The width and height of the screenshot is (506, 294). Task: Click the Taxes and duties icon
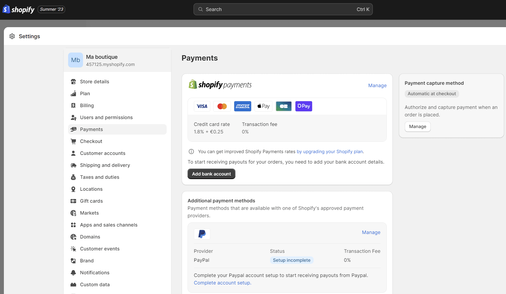(x=73, y=177)
